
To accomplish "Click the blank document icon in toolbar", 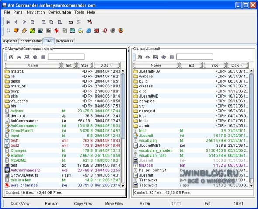I will click(32, 22).
